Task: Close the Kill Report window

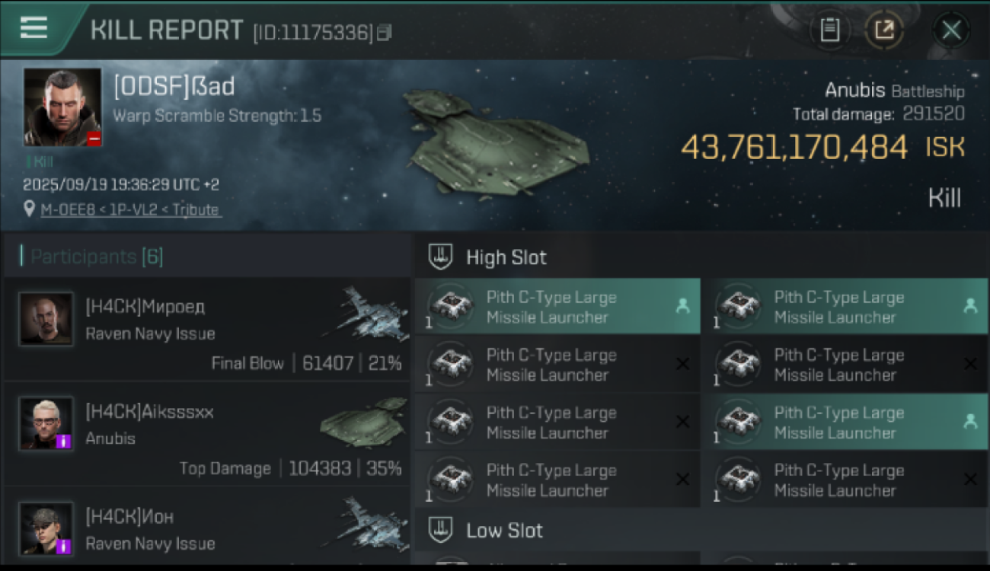Action: [951, 30]
